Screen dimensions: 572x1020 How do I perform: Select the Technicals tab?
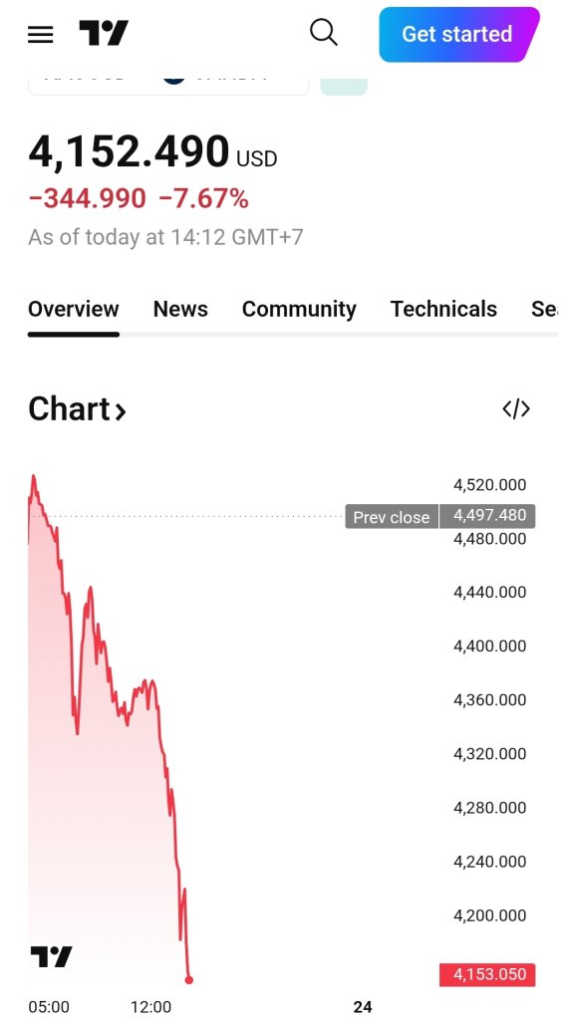[x=443, y=309]
